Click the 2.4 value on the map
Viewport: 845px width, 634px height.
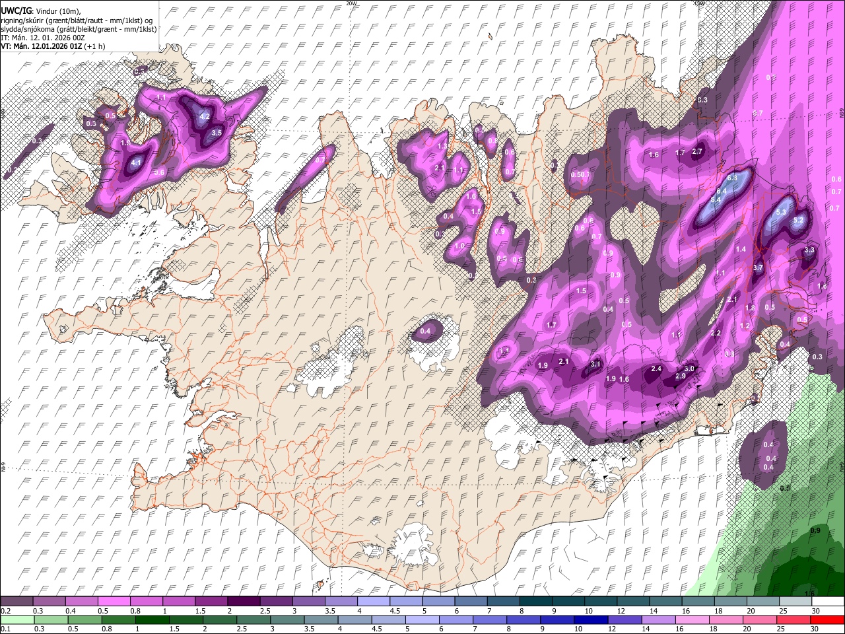coord(656,369)
